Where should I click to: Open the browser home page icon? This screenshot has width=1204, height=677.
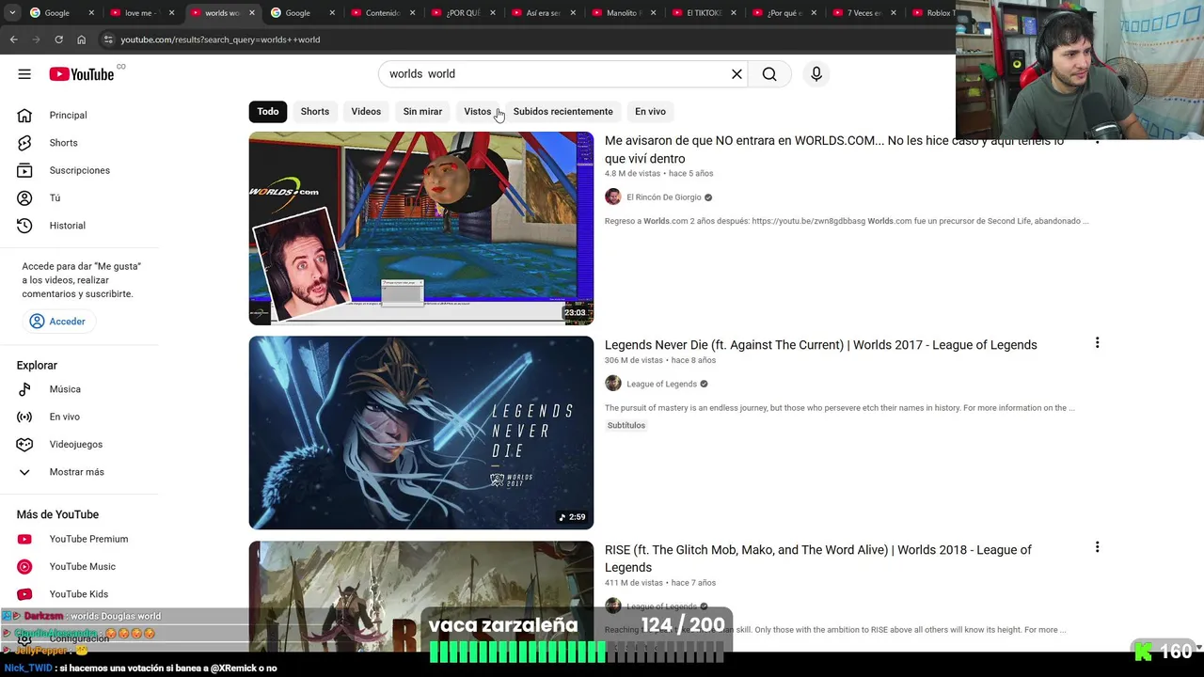(81, 39)
